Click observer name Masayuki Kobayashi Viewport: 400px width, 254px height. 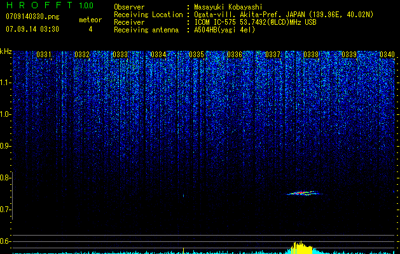point(228,7)
